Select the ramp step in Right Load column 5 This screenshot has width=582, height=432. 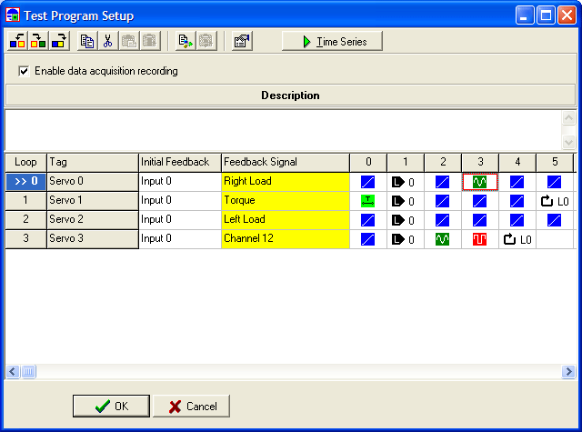tap(554, 182)
